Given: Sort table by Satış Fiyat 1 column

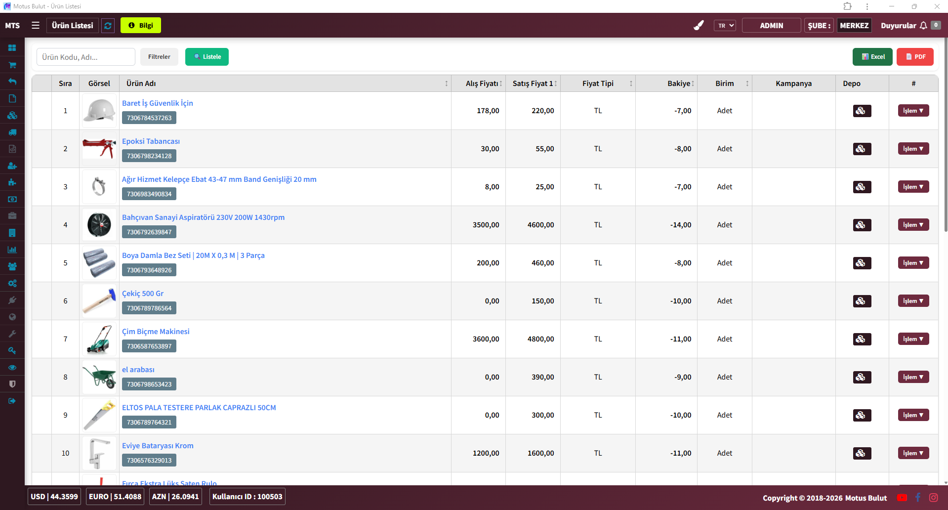Looking at the screenshot, I should pos(533,84).
